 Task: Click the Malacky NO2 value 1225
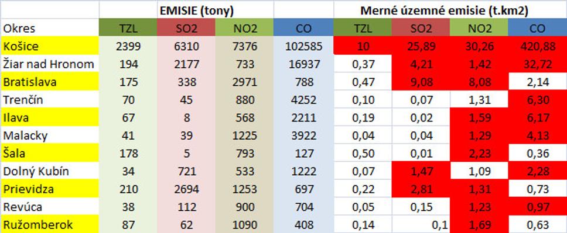click(x=244, y=135)
